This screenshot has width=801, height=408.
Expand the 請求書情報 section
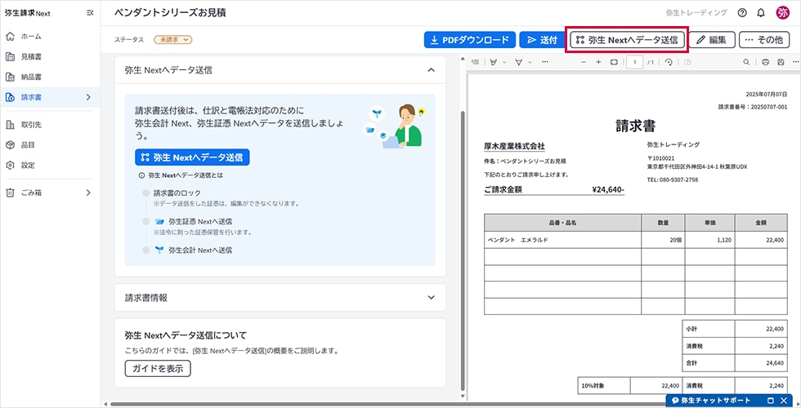tap(431, 298)
